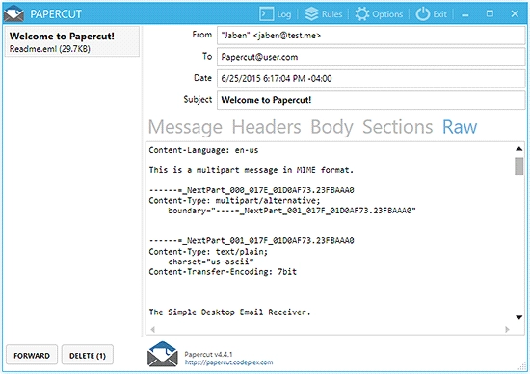The image size is (530, 374).
Task: Select the Welcome to Papercut! message item
Action: click(x=72, y=41)
